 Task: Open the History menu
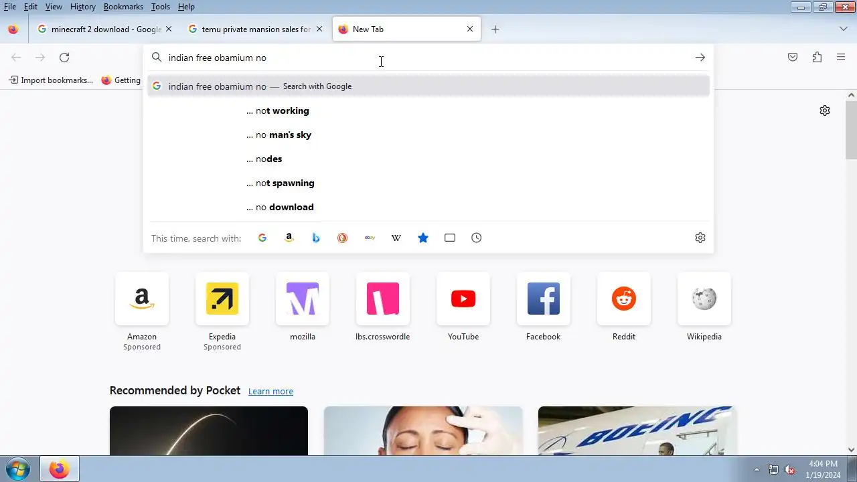[x=83, y=7]
